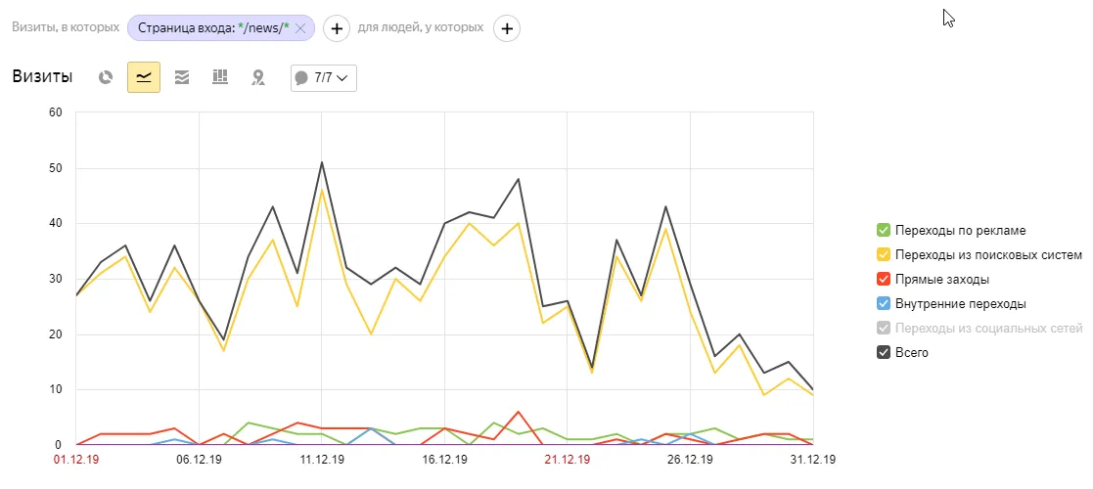This screenshot has height=489, width=1093.
Task: Select the line chart view
Action: (144, 77)
